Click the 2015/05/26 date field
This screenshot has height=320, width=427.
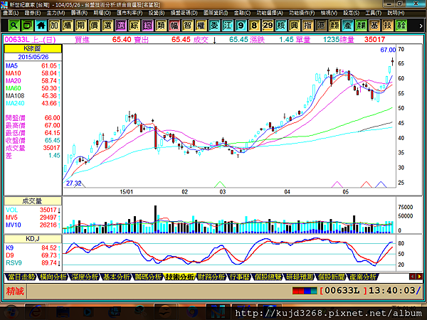[x=33, y=57]
